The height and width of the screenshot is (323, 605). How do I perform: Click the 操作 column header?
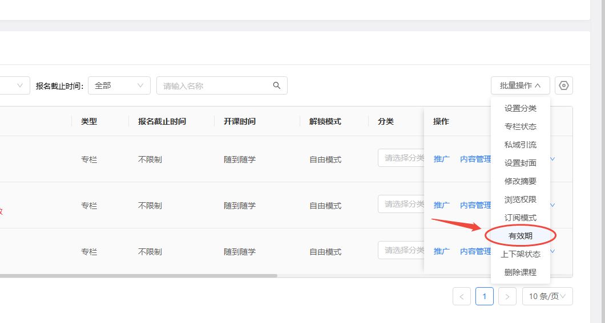(441, 121)
